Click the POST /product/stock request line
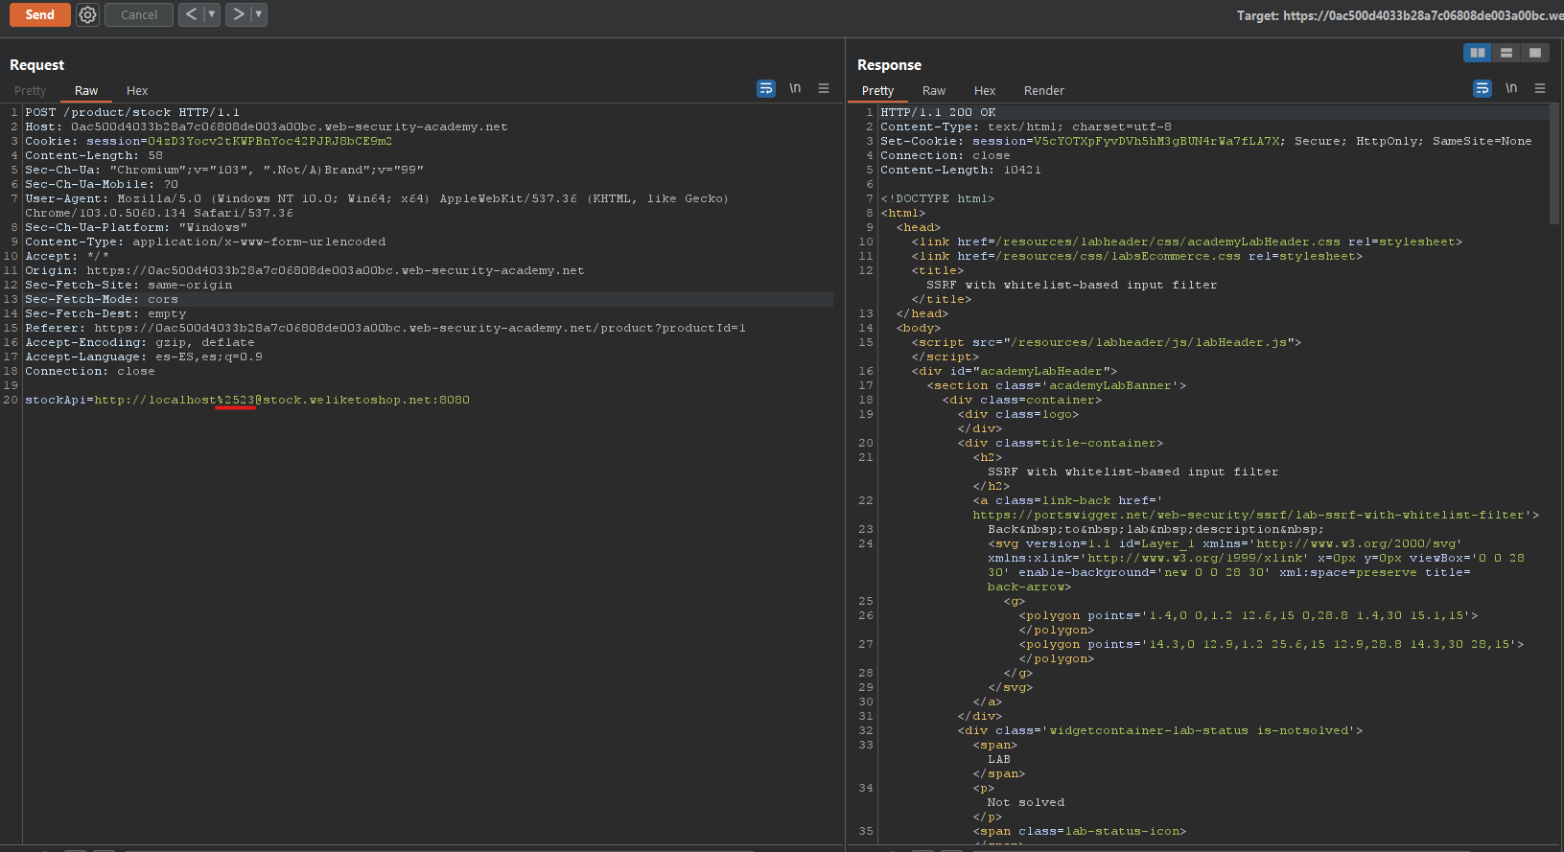 pos(132,112)
